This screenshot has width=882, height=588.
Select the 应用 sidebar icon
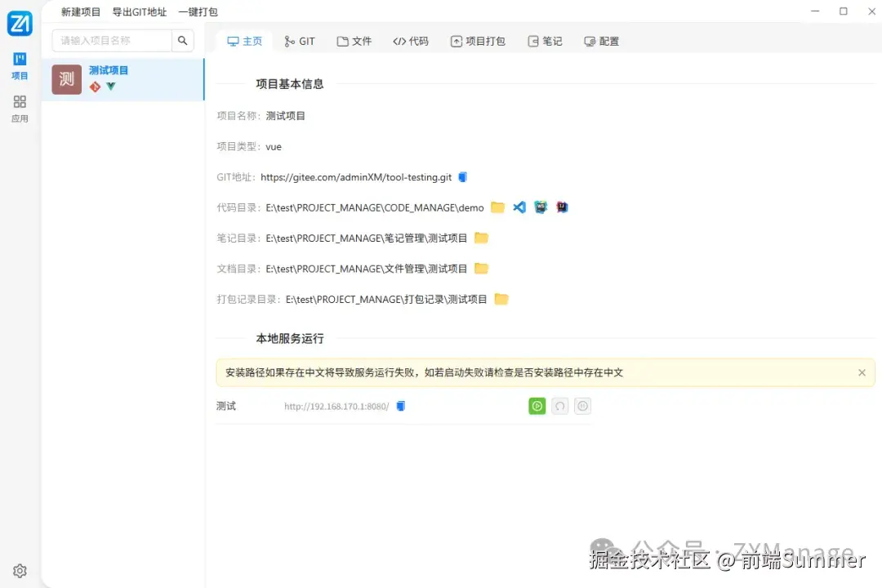pos(19,107)
